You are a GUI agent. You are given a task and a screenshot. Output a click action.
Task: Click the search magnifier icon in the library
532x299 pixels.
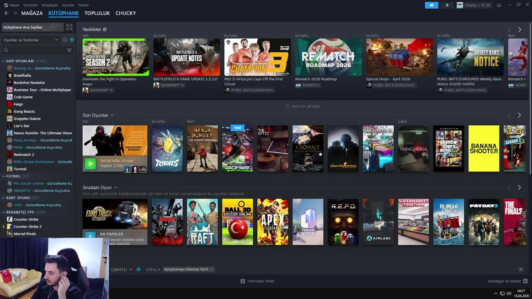point(6,50)
